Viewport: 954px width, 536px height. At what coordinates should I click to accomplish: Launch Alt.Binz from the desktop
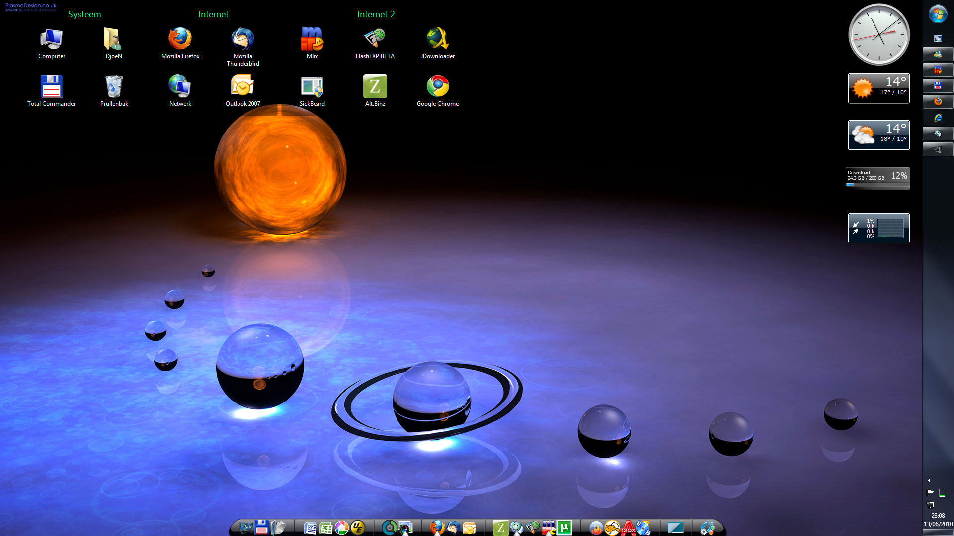pos(375,87)
